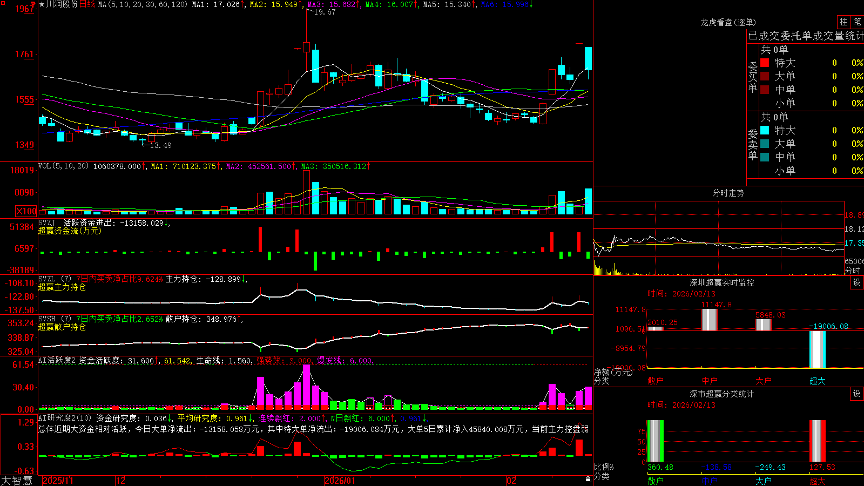The width and height of the screenshot is (864, 486).
Task: Click the 2010.25 散户 bar value
Action: 663,322
